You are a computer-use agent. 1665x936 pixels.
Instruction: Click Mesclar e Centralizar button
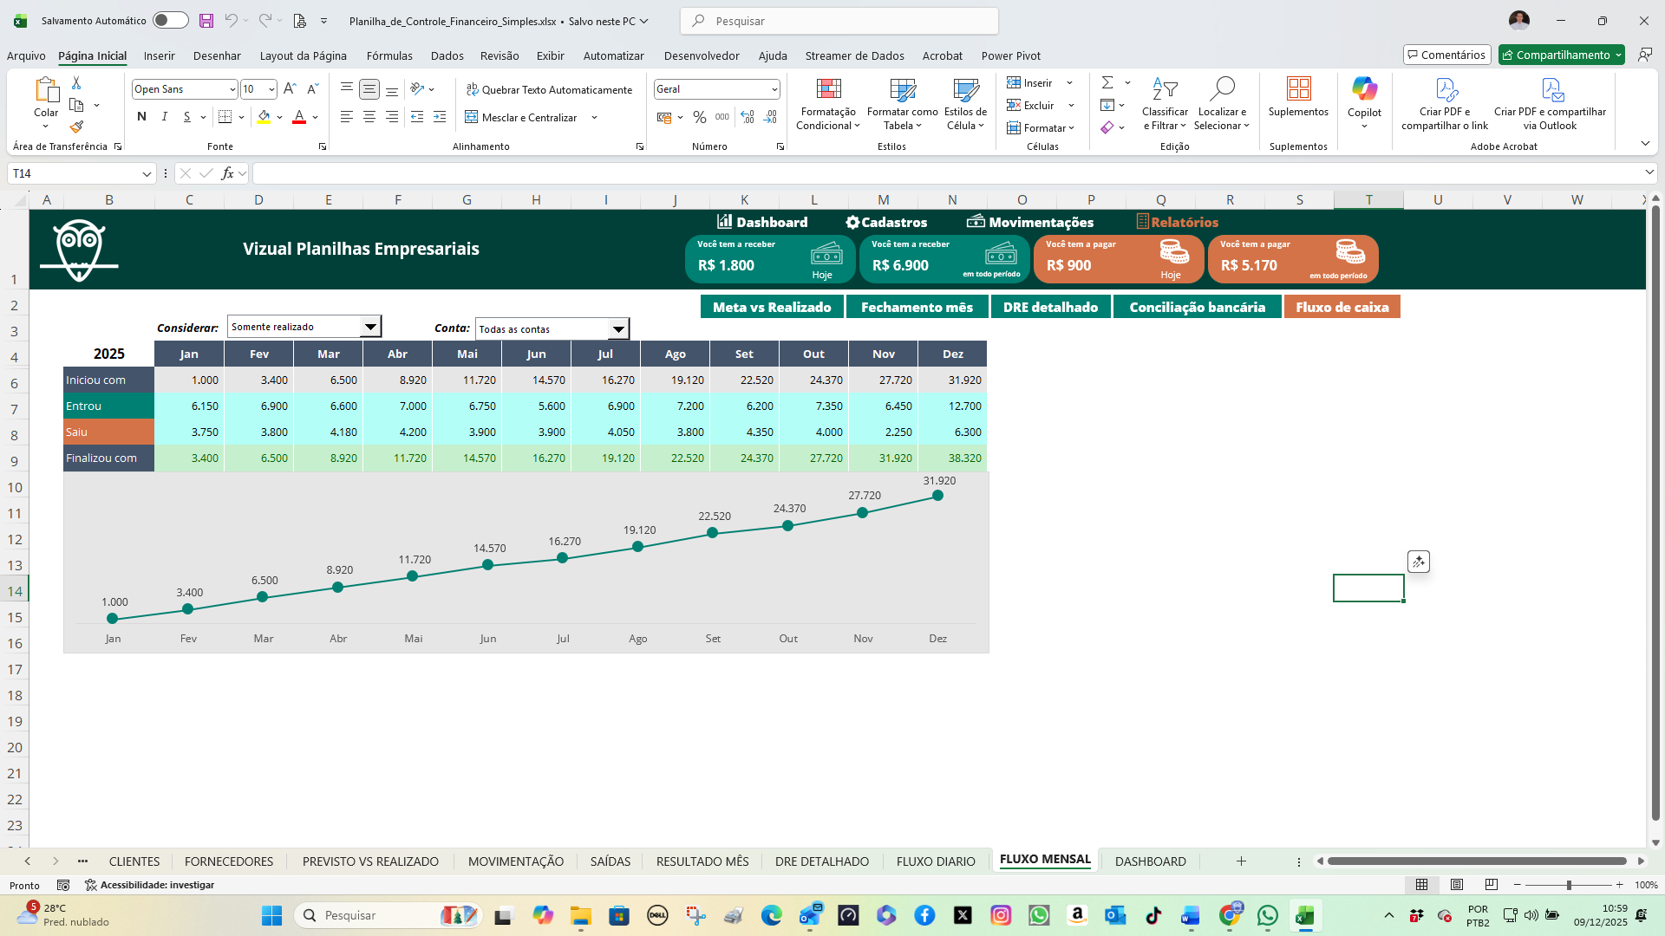point(521,118)
